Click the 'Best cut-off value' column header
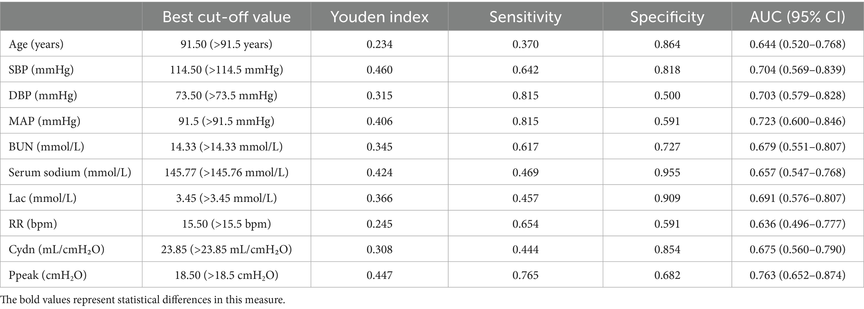 (226, 17)
